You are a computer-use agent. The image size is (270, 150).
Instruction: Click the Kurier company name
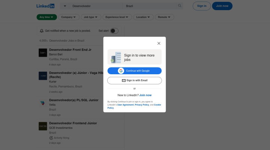tap(53, 82)
